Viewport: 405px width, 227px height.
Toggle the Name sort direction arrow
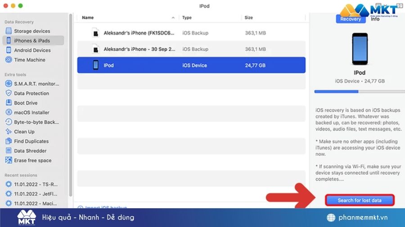pos(173,18)
